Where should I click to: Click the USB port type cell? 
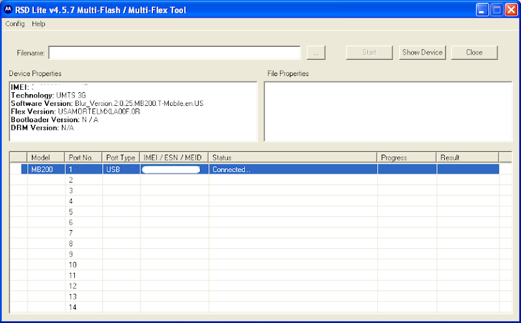(x=121, y=169)
